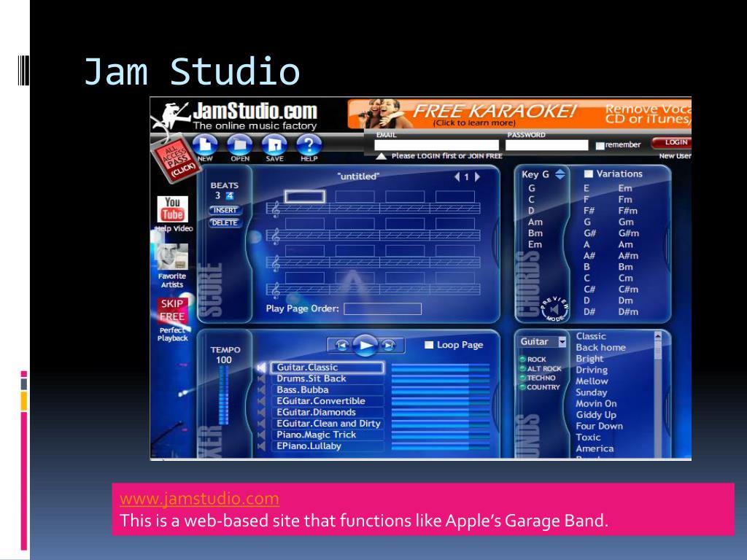Open the HELP question mark icon
Image resolution: width=747 pixels, height=560 pixels.
(309, 145)
